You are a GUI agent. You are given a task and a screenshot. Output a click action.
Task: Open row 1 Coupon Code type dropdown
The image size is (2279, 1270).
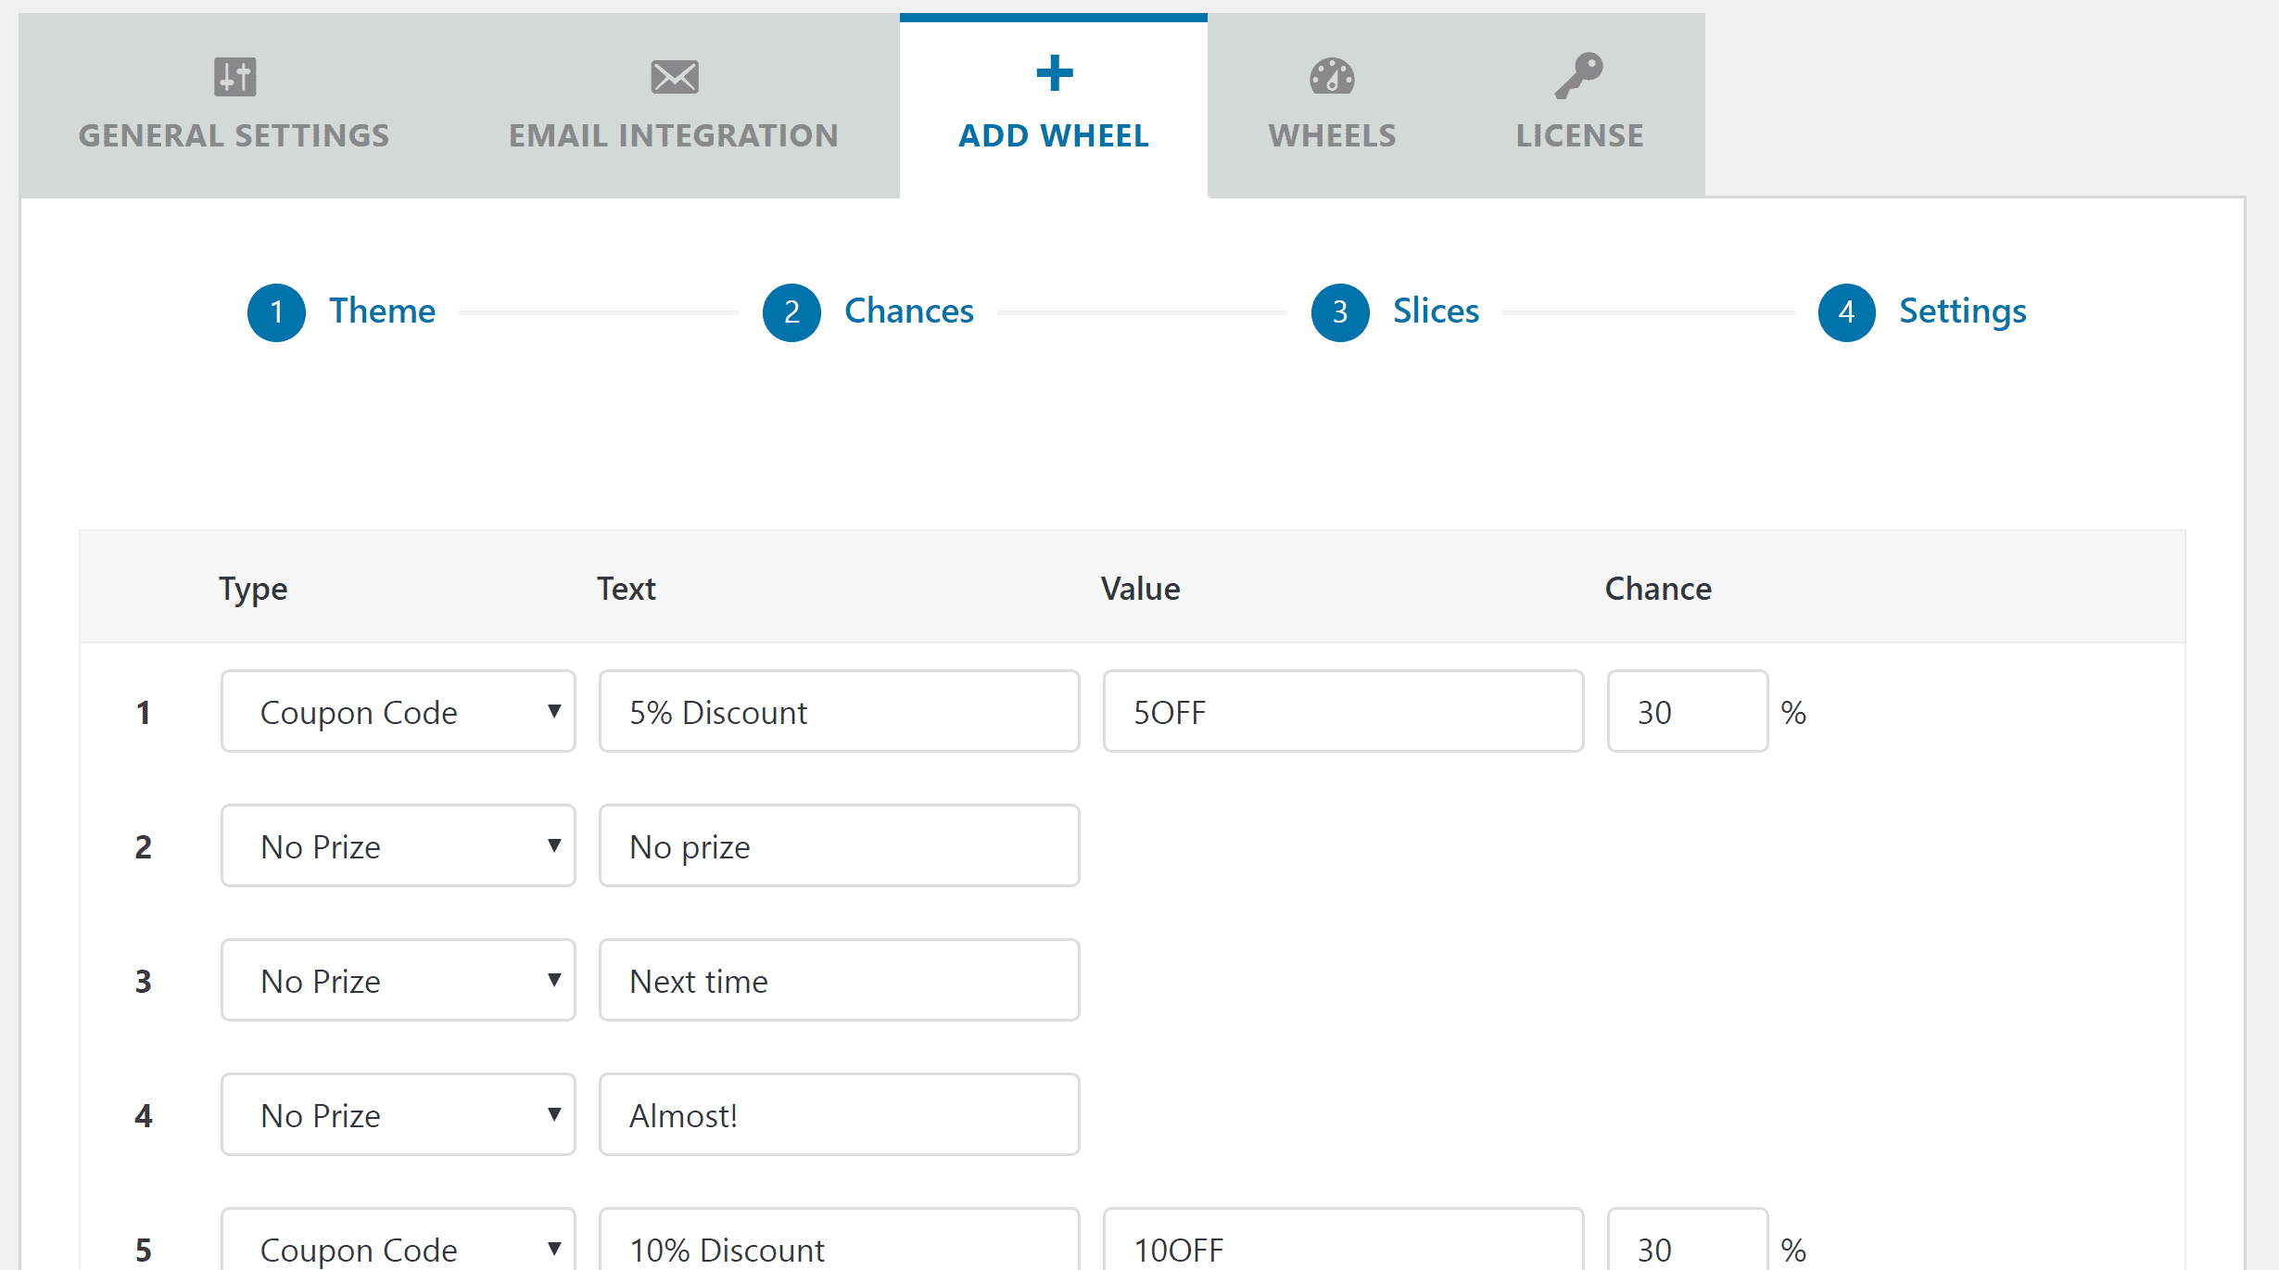tap(398, 712)
